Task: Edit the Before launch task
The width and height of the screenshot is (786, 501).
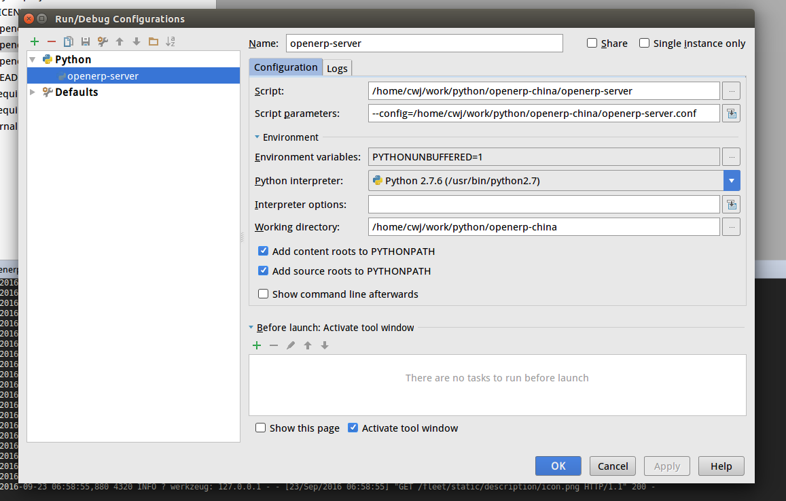Action: [x=291, y=345]
